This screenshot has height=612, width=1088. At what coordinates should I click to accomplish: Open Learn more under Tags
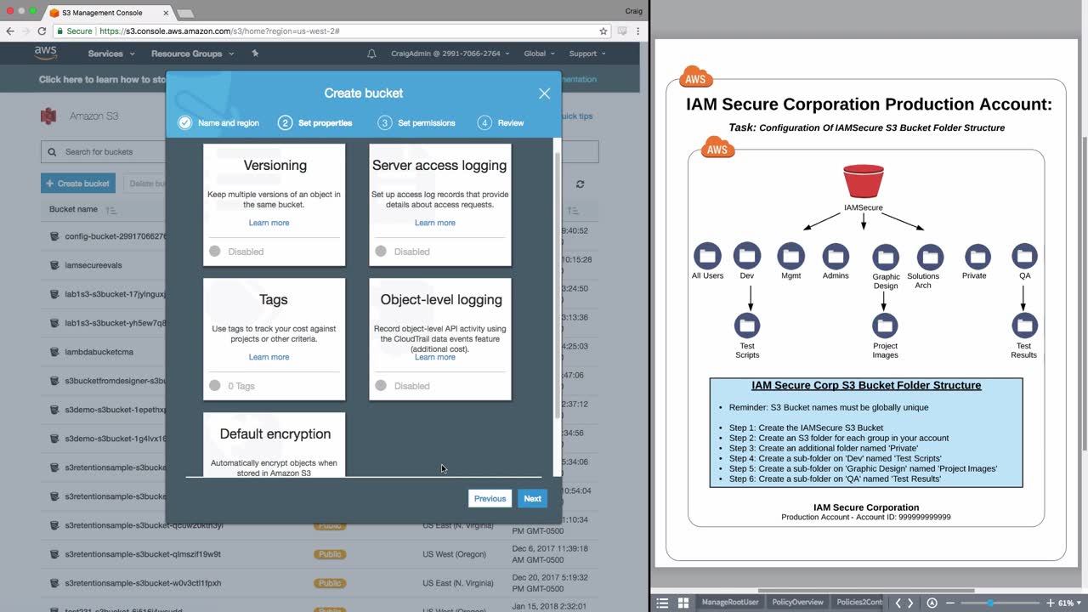[x=269, y=357]
